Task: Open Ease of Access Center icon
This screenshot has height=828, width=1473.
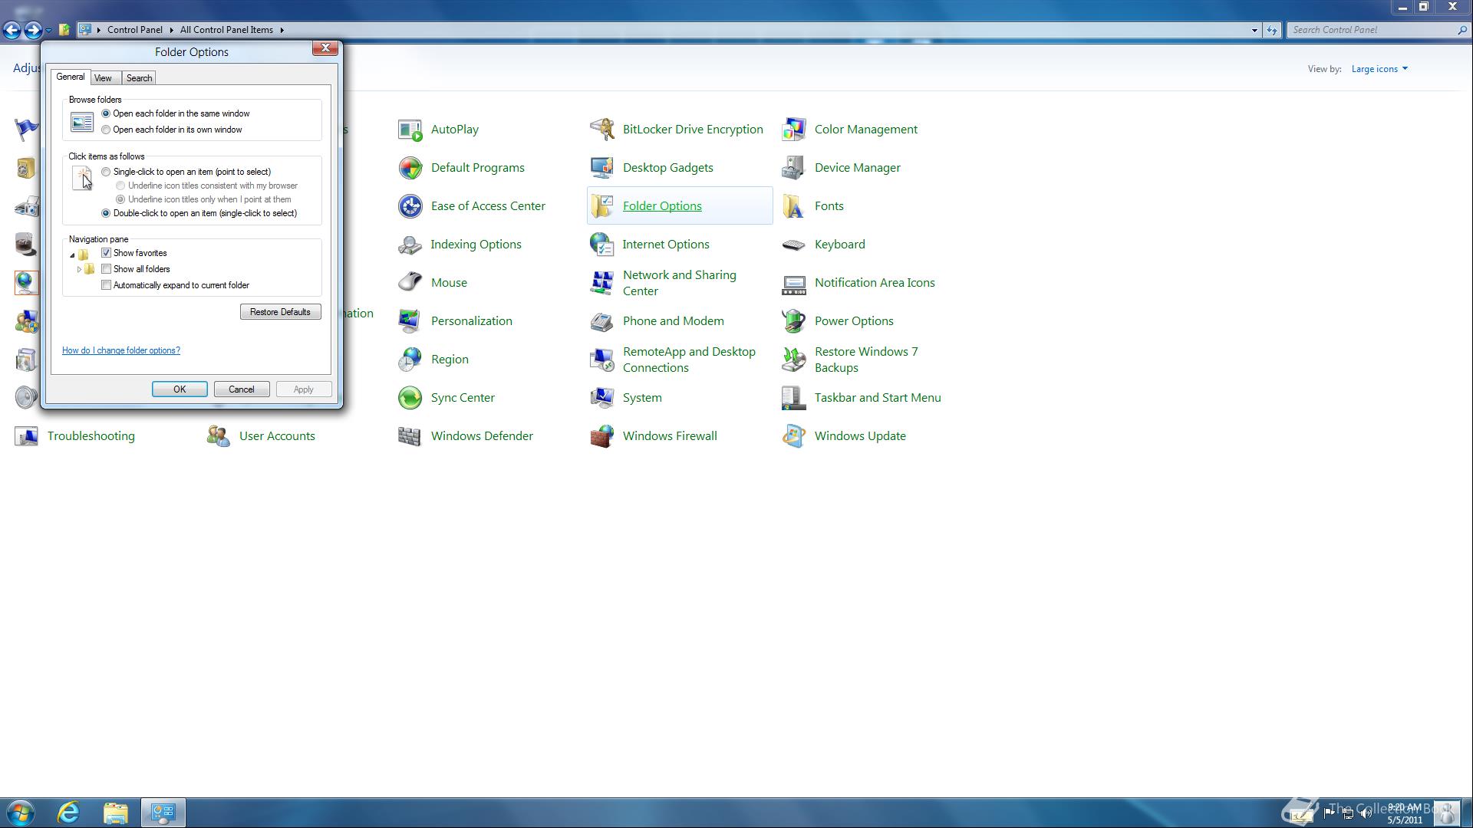Action: pyautogui.click(x=410, y=206)
